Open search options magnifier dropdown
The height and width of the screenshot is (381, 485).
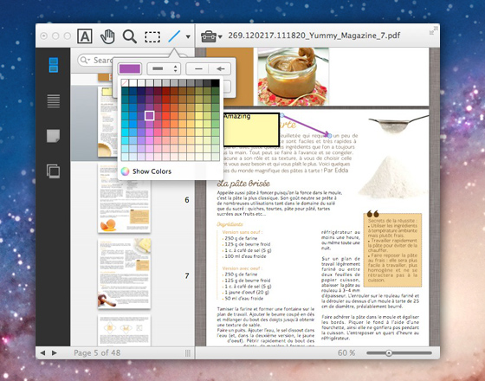pyautogui.click(x=85, y=60)
